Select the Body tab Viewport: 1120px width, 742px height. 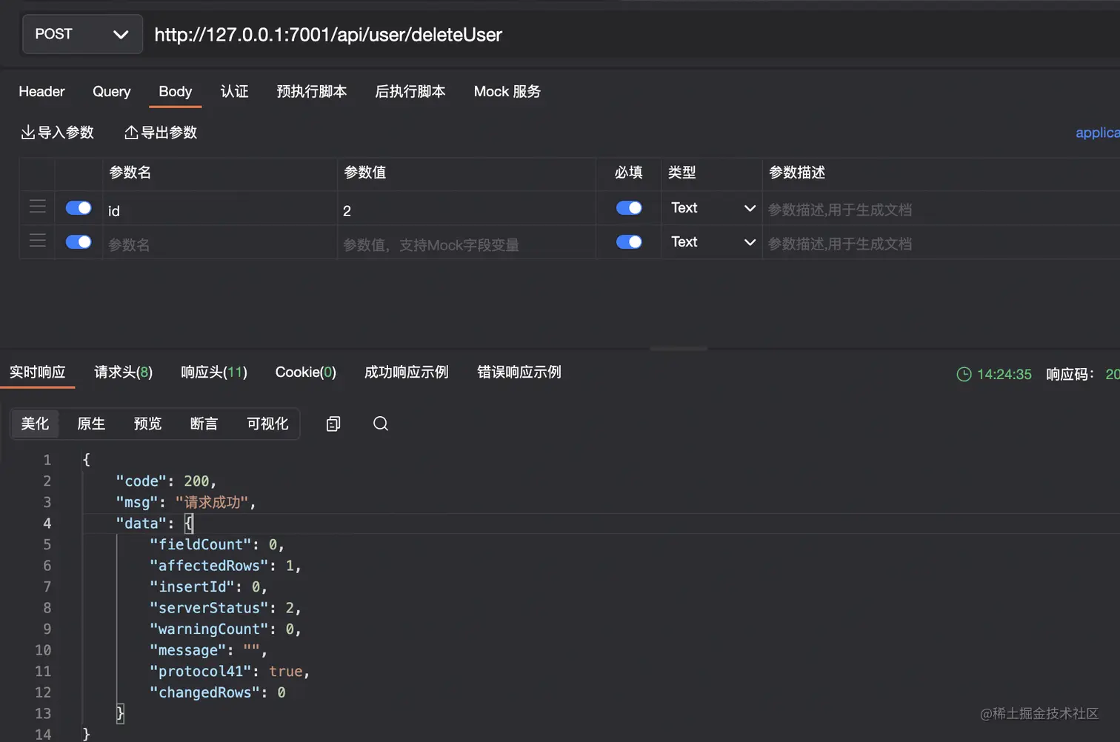(x=176, y=92)
